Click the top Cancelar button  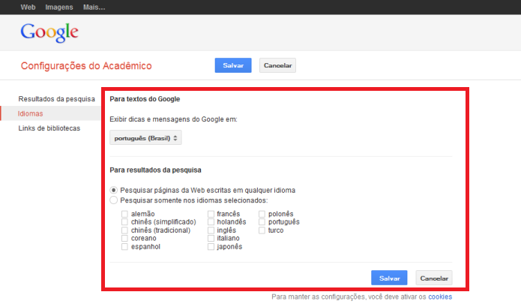(x=277, y=65)
